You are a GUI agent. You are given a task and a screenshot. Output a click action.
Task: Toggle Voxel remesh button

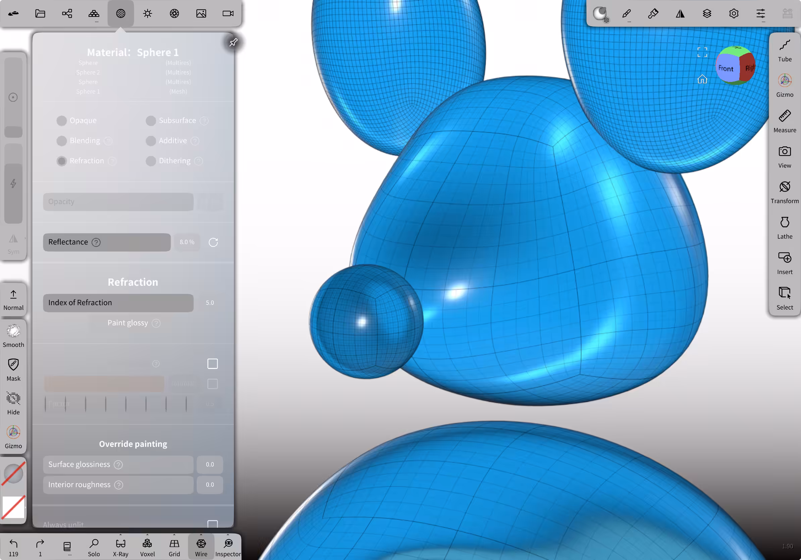click(x=148, y=547)
